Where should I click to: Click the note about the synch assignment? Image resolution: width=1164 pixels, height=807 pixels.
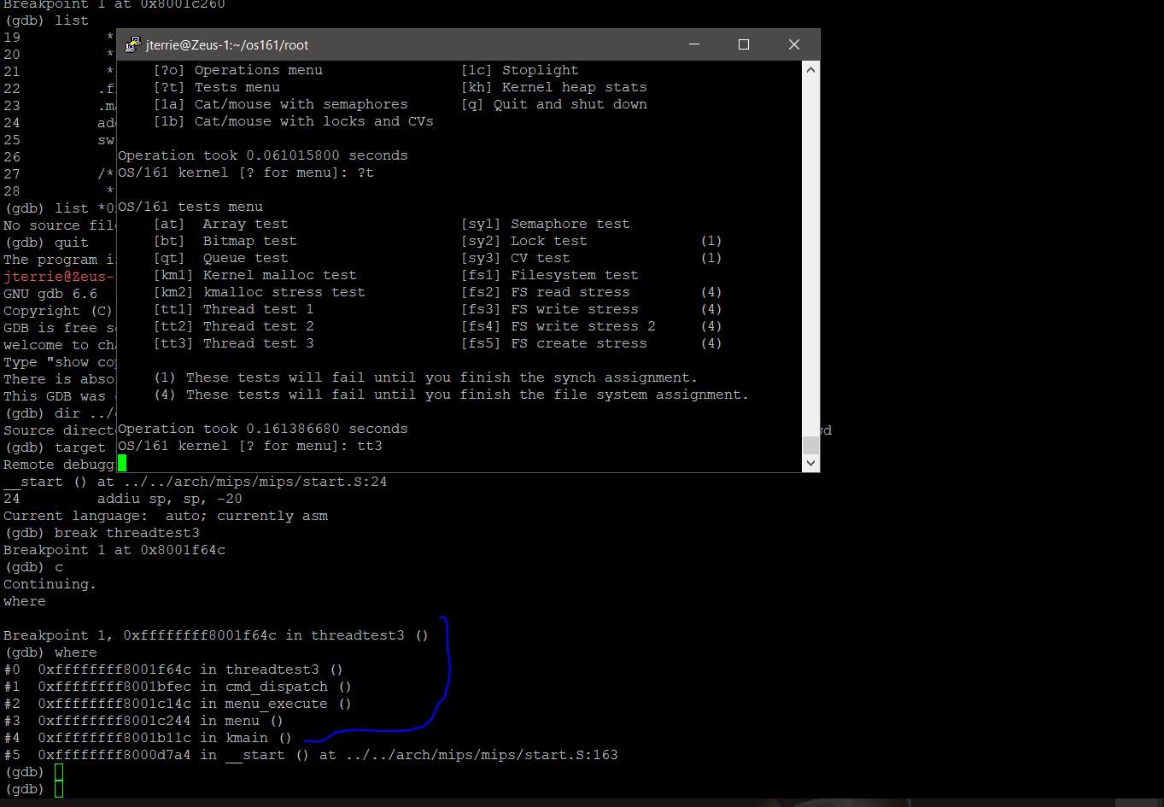click(425, 377)
